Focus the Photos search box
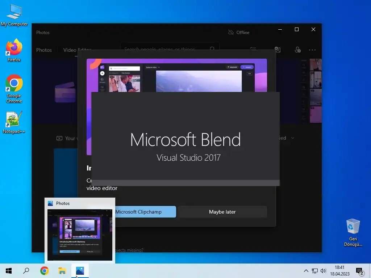 170,49
